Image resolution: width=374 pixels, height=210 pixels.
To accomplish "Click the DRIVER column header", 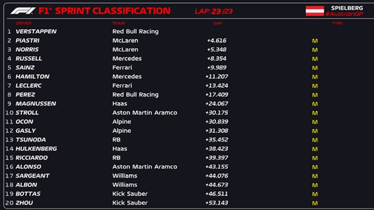I will point(23,23).
